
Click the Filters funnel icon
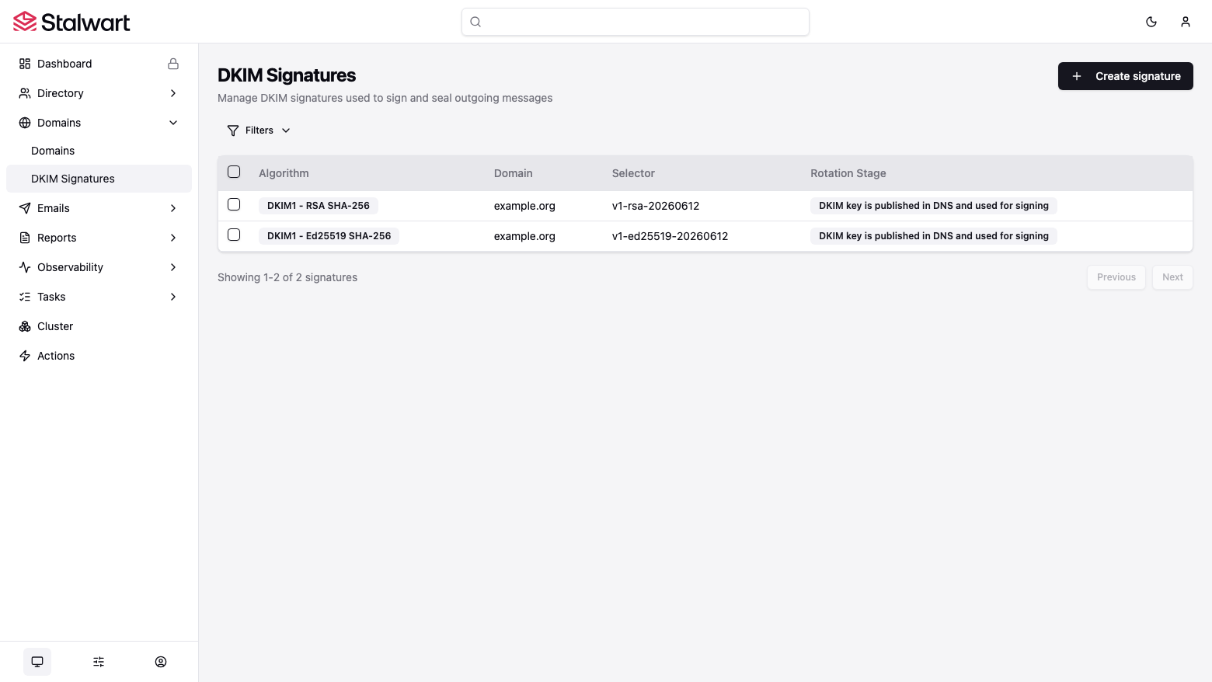[233, 130]
